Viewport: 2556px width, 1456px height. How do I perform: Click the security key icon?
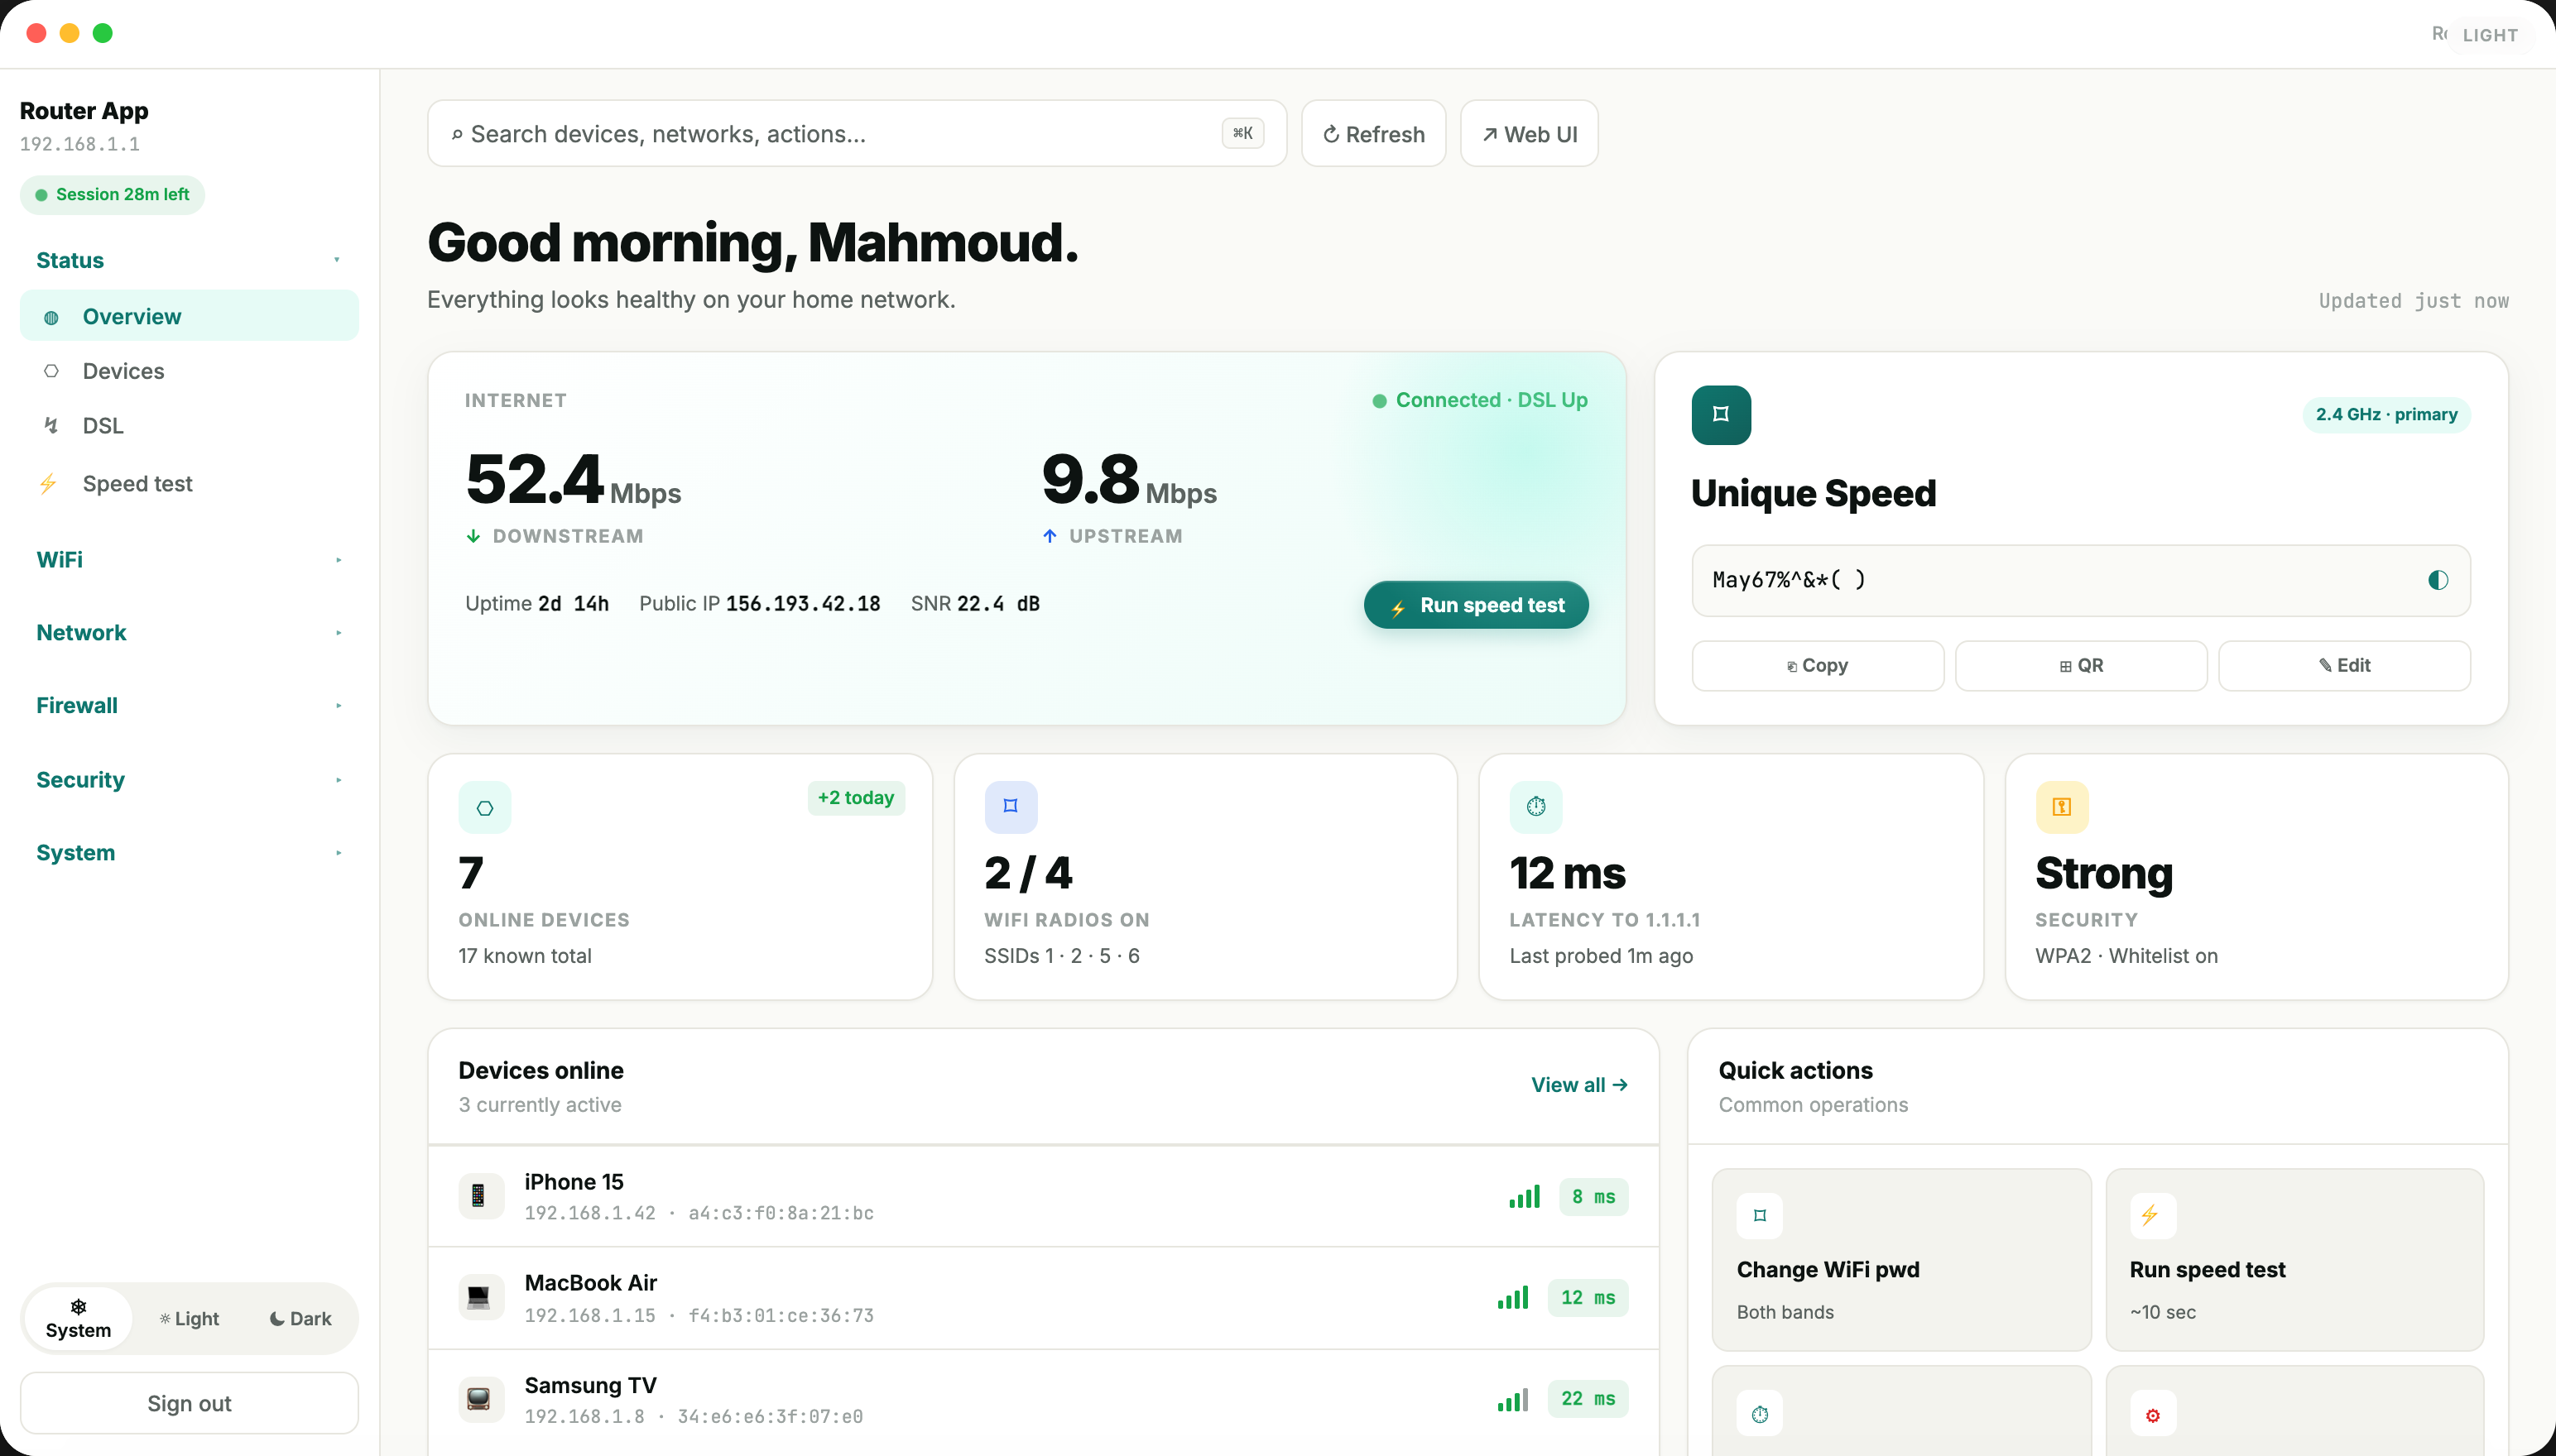click(2062, 807)
